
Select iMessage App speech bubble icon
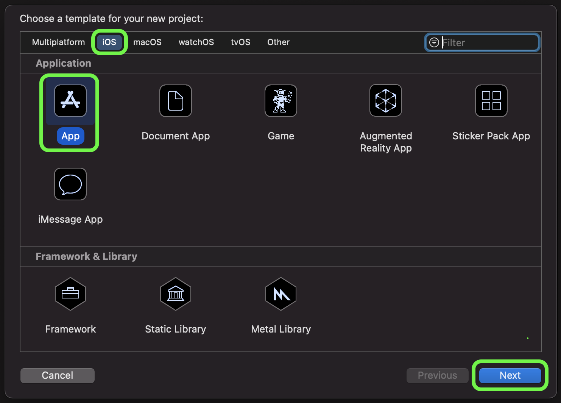pyautogui.click(x=70, y=184)
